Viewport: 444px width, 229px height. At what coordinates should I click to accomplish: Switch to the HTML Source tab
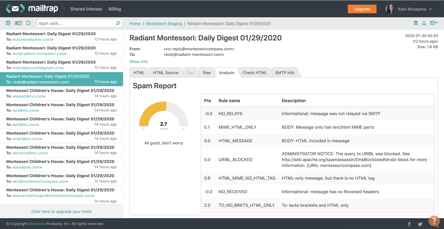point(166,73)
